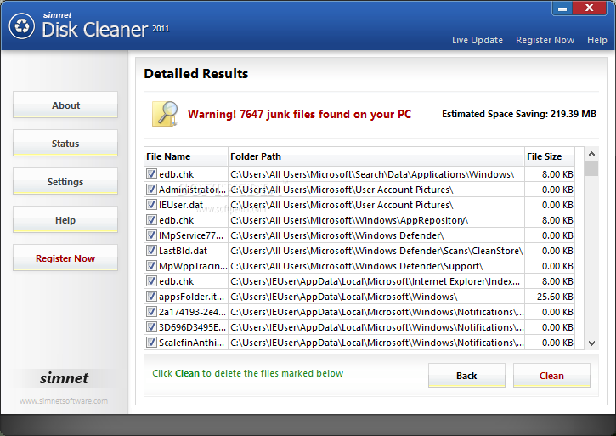Viewport: 616px width, 436px height.
Task: Click the Disk Cleaner recycle logo icon
Action: 22,26
